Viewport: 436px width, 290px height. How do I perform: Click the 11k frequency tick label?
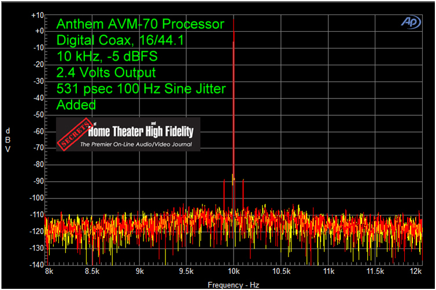click(x=328, y=271)
